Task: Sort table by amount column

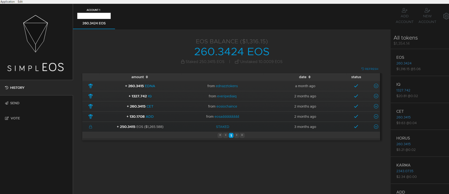Action: pos(140,77)
